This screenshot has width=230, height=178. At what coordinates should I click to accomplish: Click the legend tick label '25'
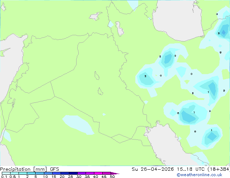(x=70, y=177)
